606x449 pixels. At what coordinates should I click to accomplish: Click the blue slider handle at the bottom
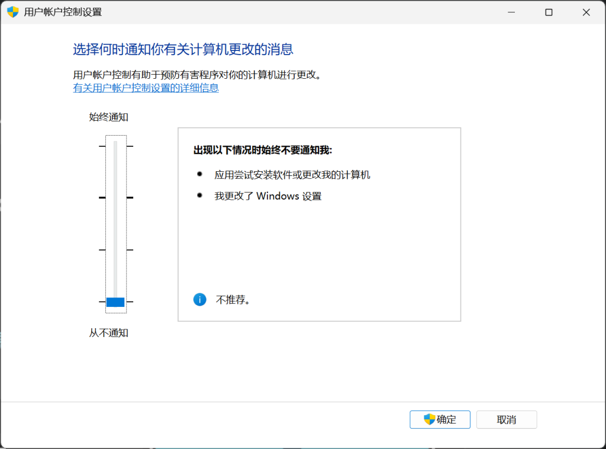(x=117, y=302)
